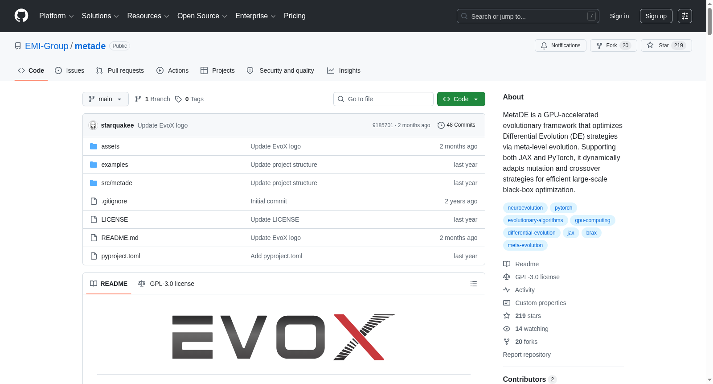Go to the Actions tab
Viewport: 713px width, 384px height.
172,70
